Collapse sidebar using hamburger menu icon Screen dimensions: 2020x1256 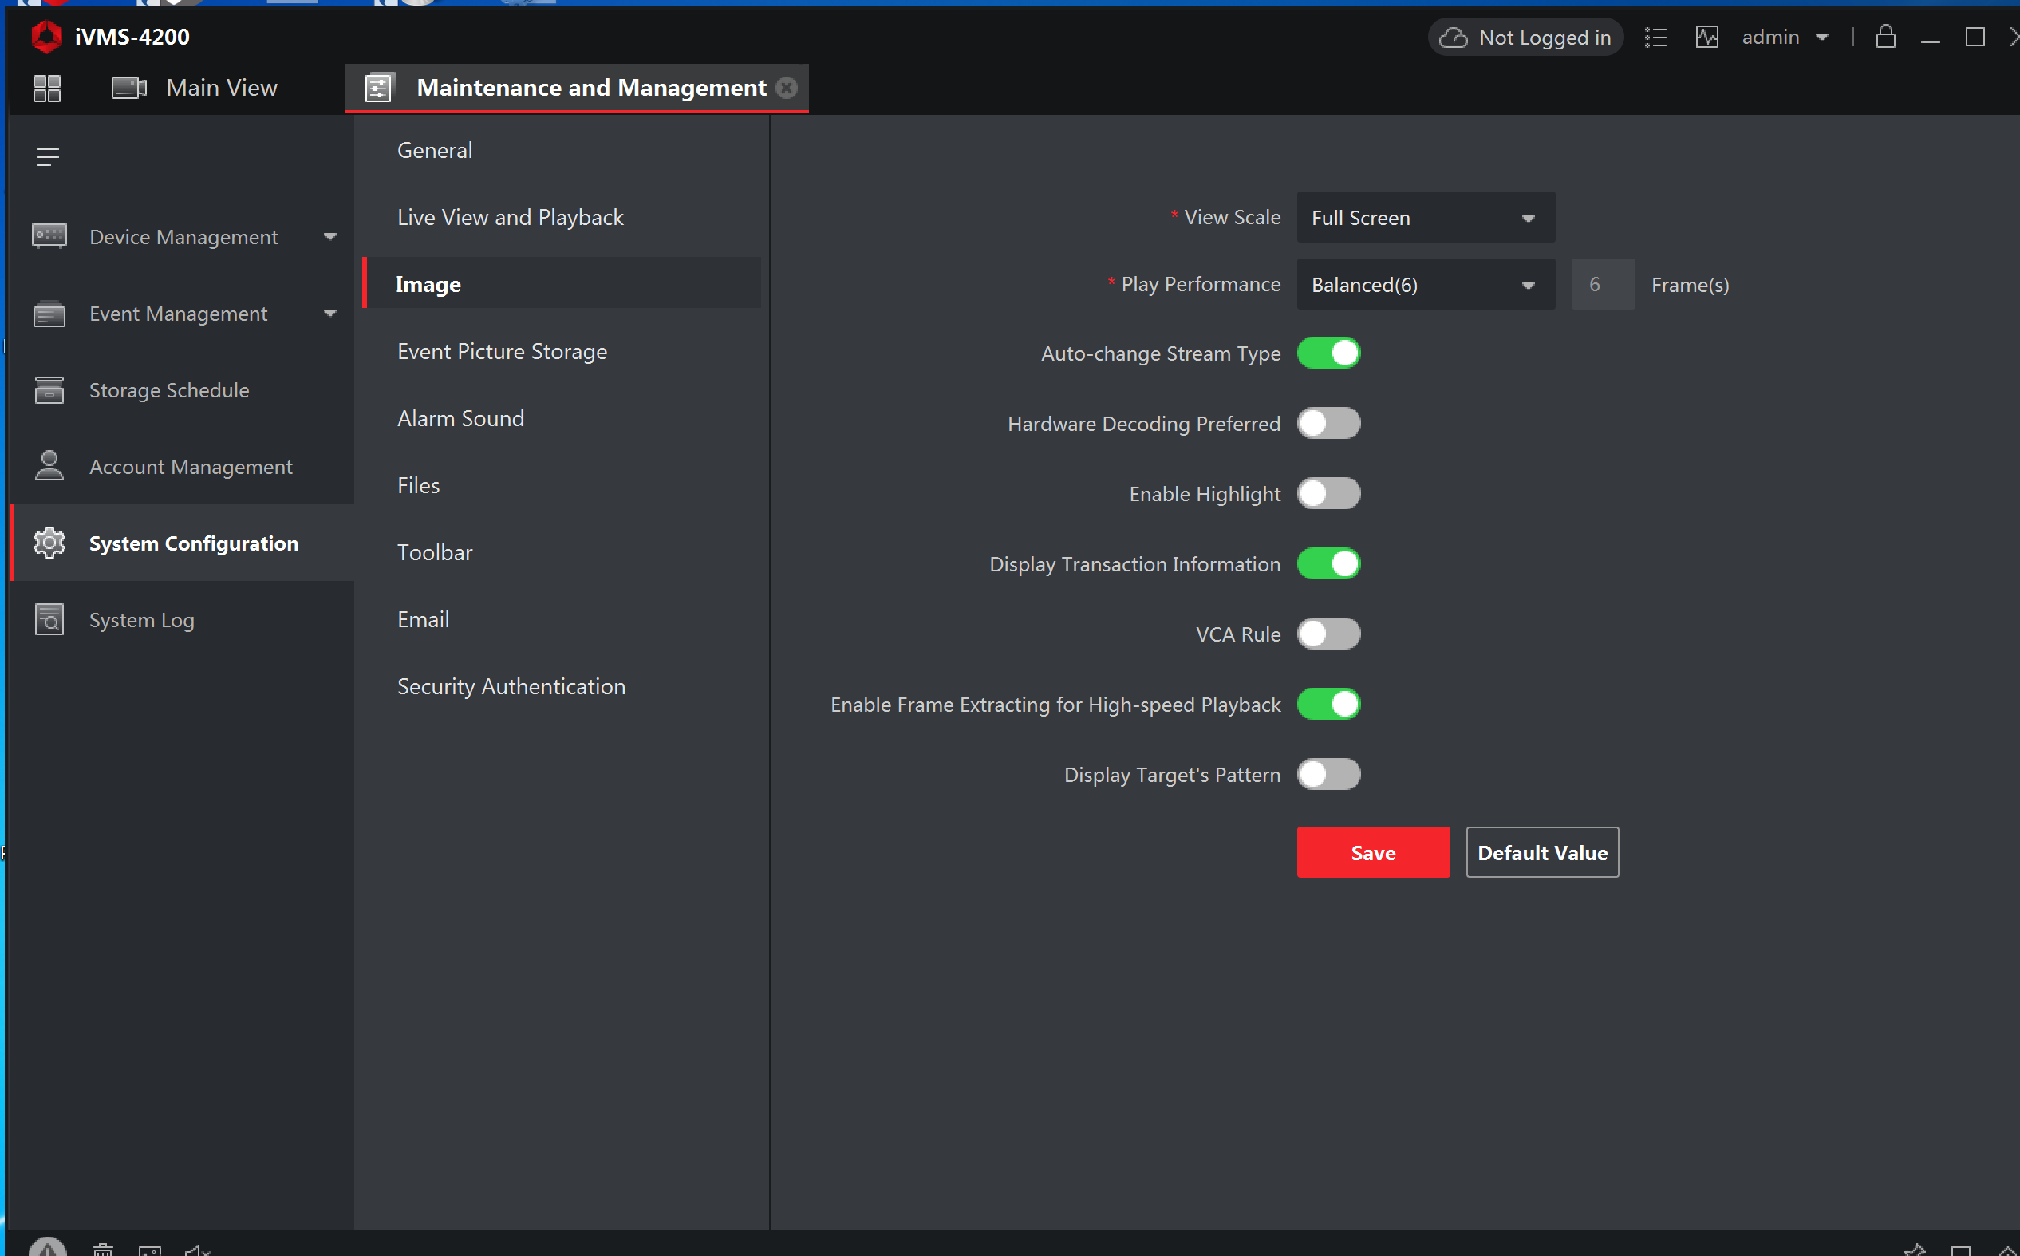pyautogui.click(x=47, y=157)
